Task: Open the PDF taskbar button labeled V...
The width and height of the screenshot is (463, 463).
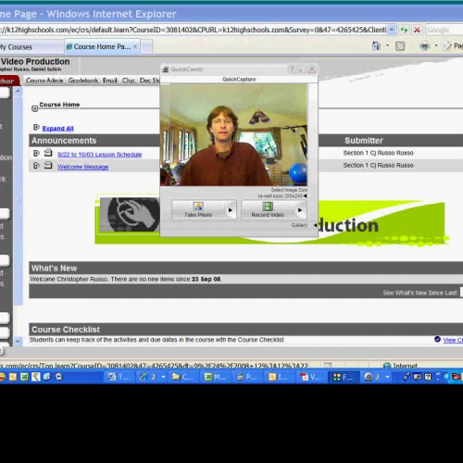Action: click(x=312, y=377)
